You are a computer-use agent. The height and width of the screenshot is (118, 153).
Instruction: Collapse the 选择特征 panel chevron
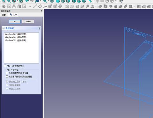[x=39, y=28]
